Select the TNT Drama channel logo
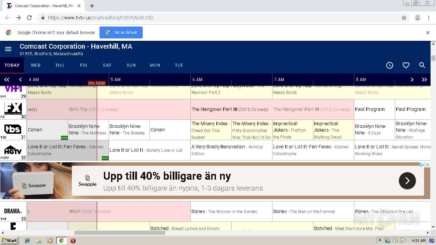The image size is (436, 245). pos(13,211)
